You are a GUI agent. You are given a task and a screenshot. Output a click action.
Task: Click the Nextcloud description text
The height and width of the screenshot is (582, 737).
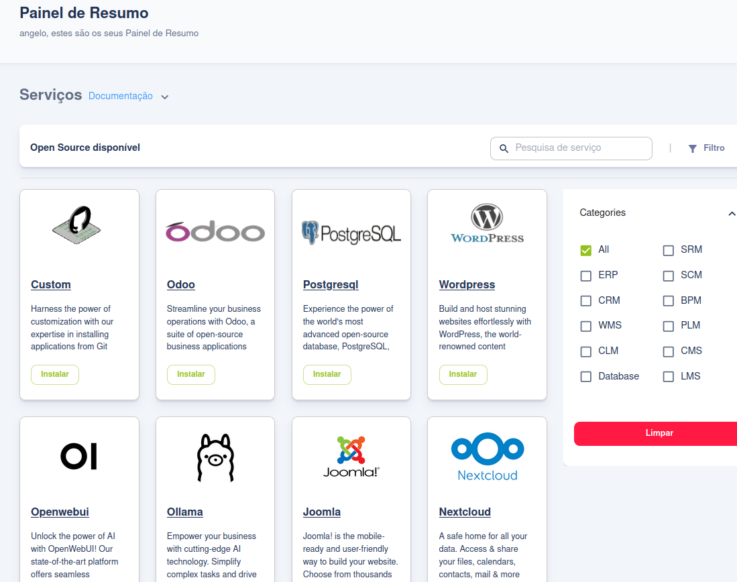click(484, 555)
